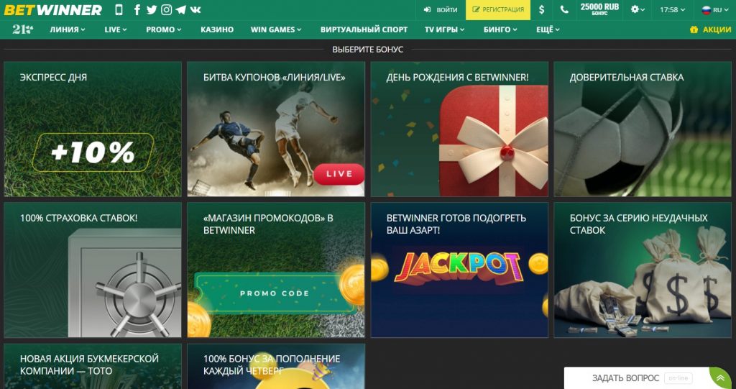Open the Twitter bird icon

click(x=151, y=9)
